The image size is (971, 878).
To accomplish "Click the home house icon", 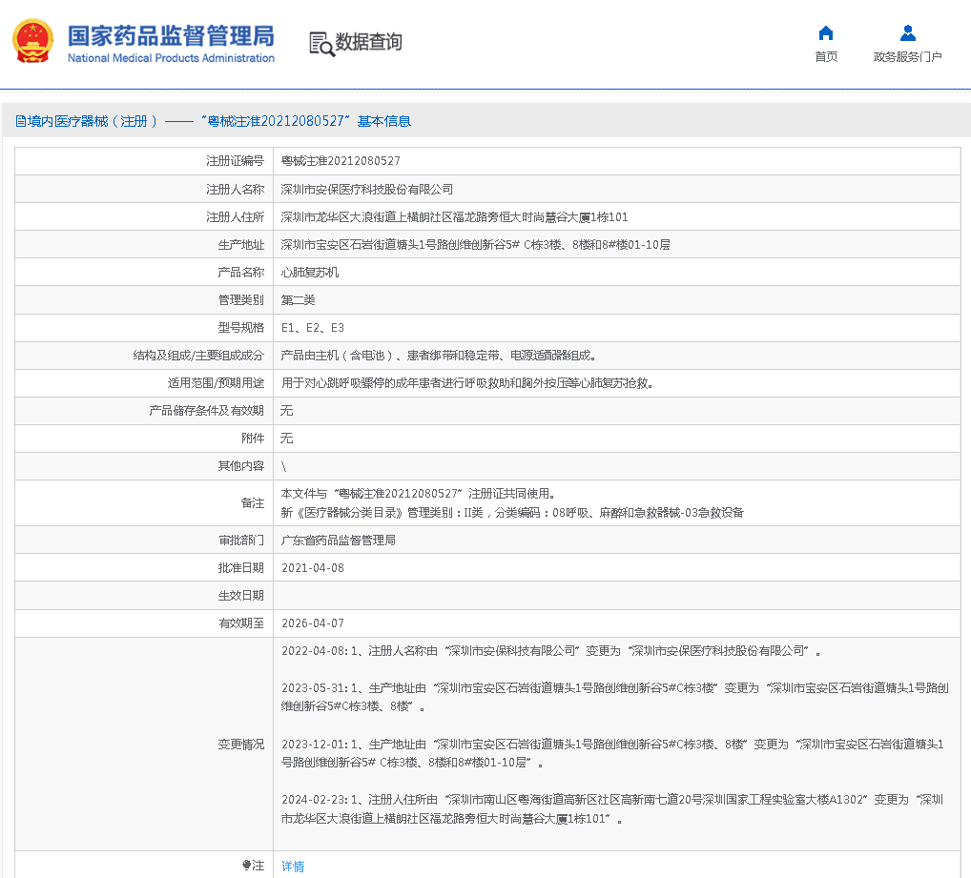I will coord(825,32).
